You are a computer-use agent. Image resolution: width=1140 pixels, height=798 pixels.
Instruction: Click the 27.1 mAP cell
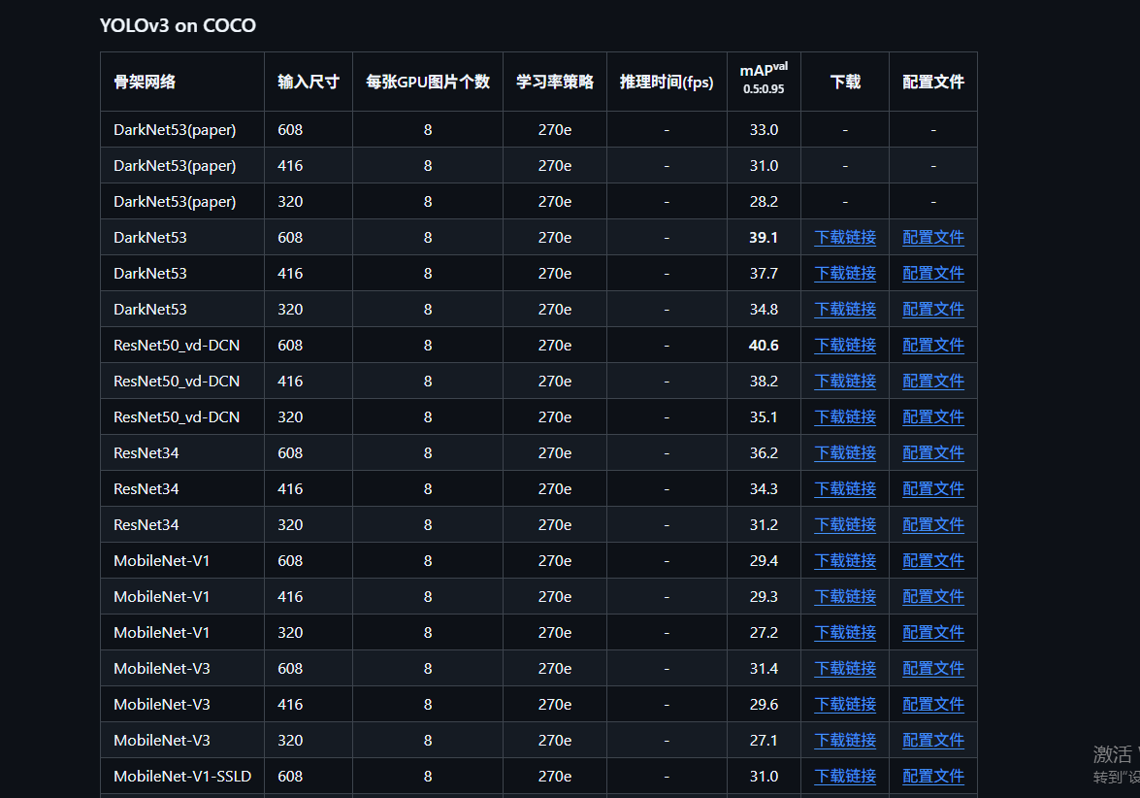[x=764, y=741]
